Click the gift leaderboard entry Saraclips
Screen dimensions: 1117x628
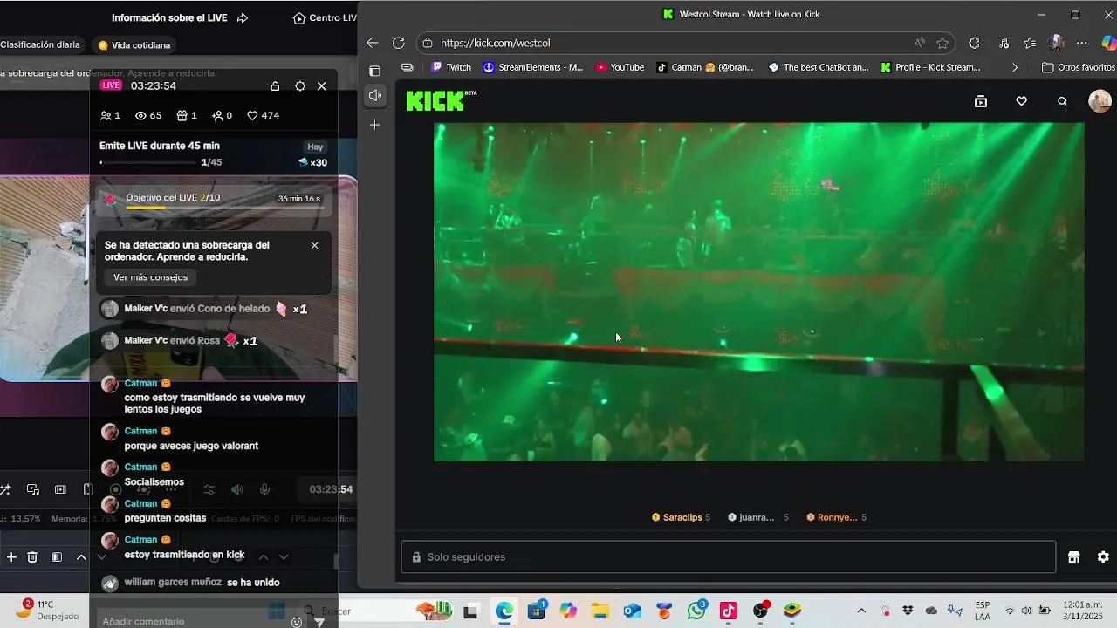[x=681, y=517]
